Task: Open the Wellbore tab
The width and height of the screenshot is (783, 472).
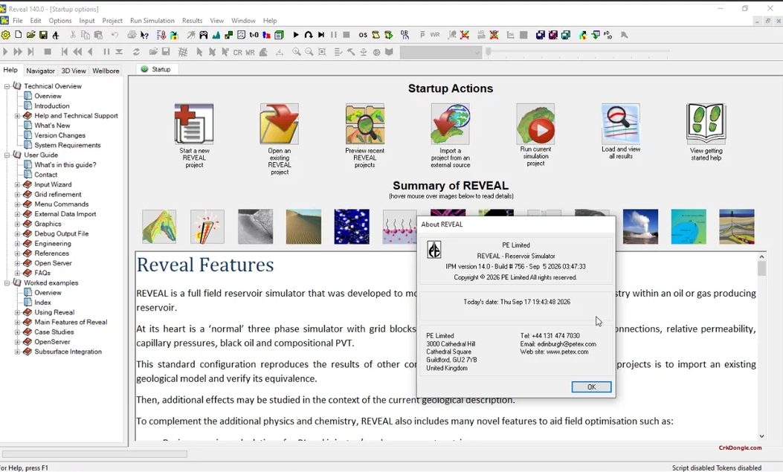Action: (x=106, y=71)
